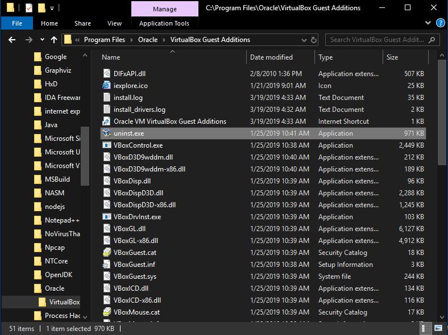The height and width of the screenshot is (335, 448).
Task: Open the Application Tools tab
Action: coord(164,23)
